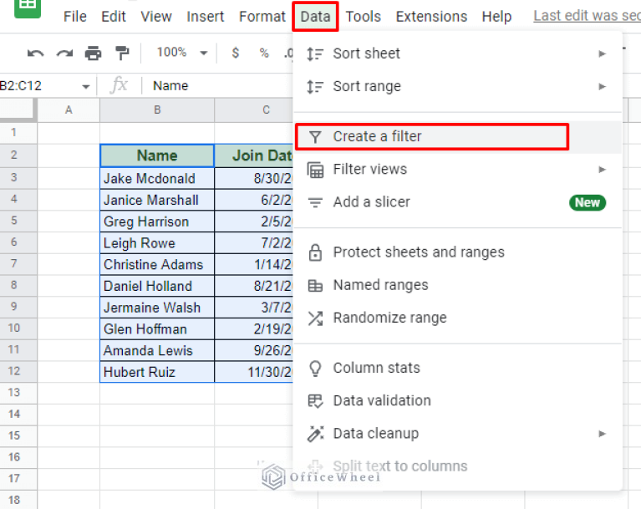Click the undo arrow icon

click(35, 53)
